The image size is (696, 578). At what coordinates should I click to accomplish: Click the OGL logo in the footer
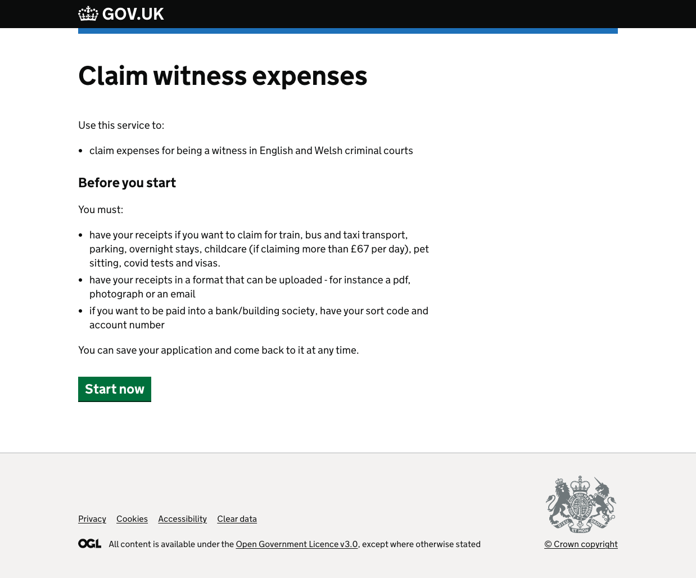[x=89, y=544]
